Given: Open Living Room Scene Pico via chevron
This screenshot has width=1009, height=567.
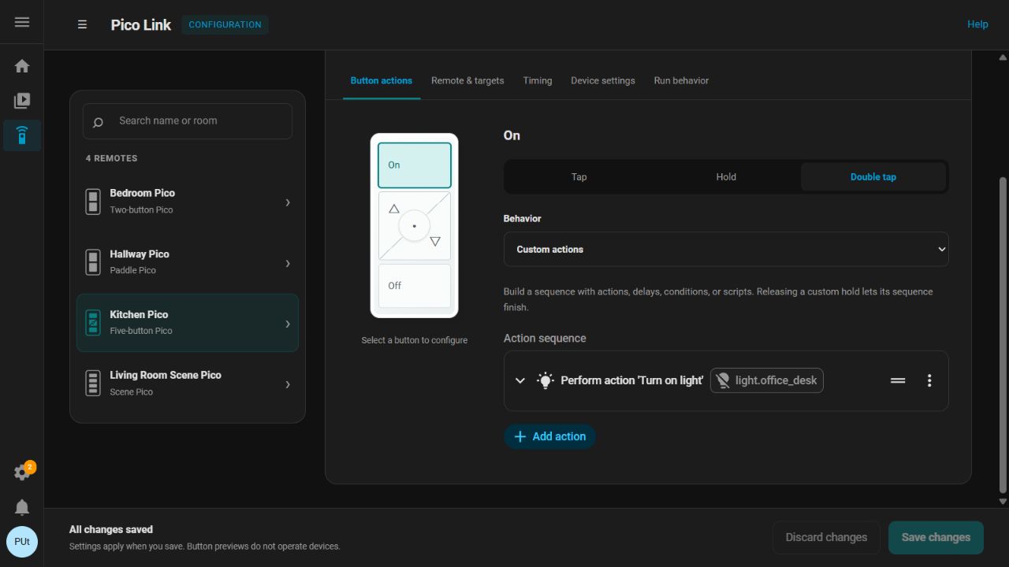Looking at the screenshot, I should click(x=288, y=384).
